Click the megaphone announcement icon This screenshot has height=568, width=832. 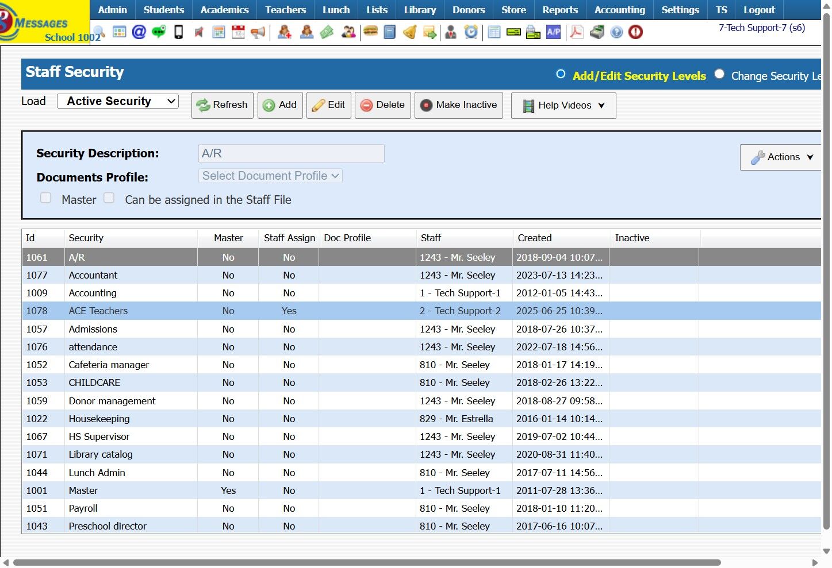tap(258, 32)
